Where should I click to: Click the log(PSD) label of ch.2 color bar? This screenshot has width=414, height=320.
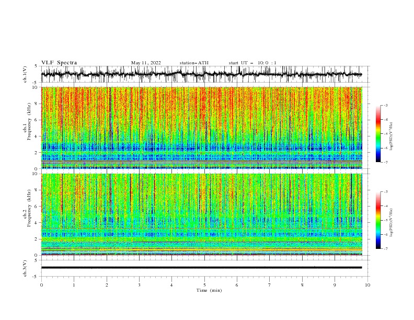coord(391,222)
